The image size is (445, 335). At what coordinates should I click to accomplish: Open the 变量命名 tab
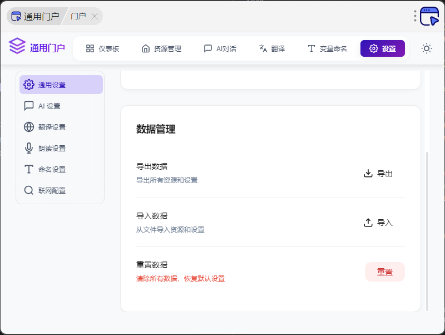pos(327,48)
